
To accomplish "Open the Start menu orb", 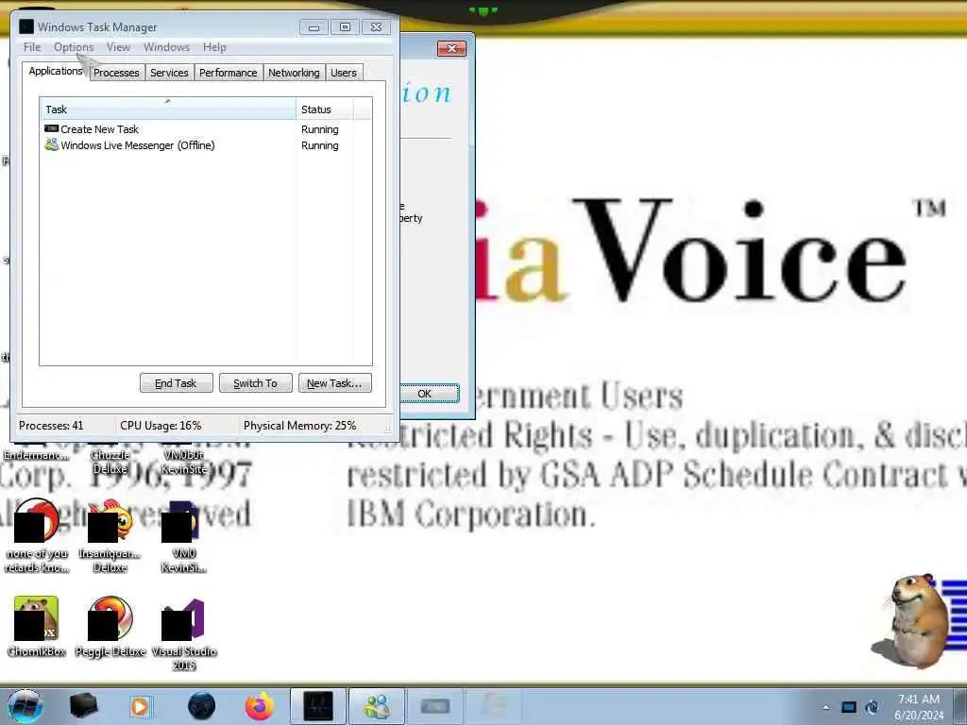I will 25,706.
